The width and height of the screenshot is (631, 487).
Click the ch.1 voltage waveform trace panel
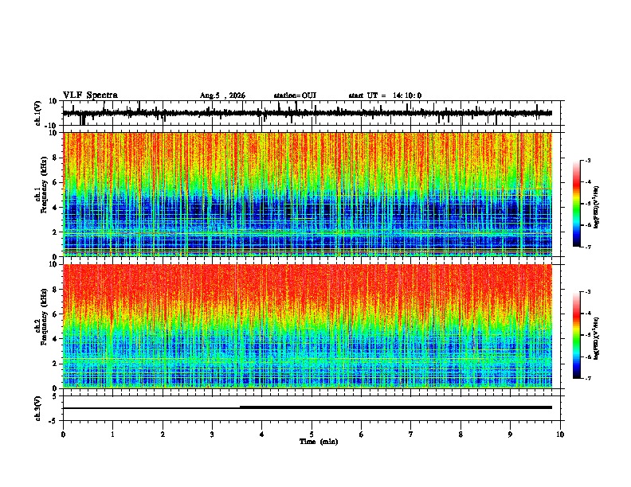pos(313,113)
